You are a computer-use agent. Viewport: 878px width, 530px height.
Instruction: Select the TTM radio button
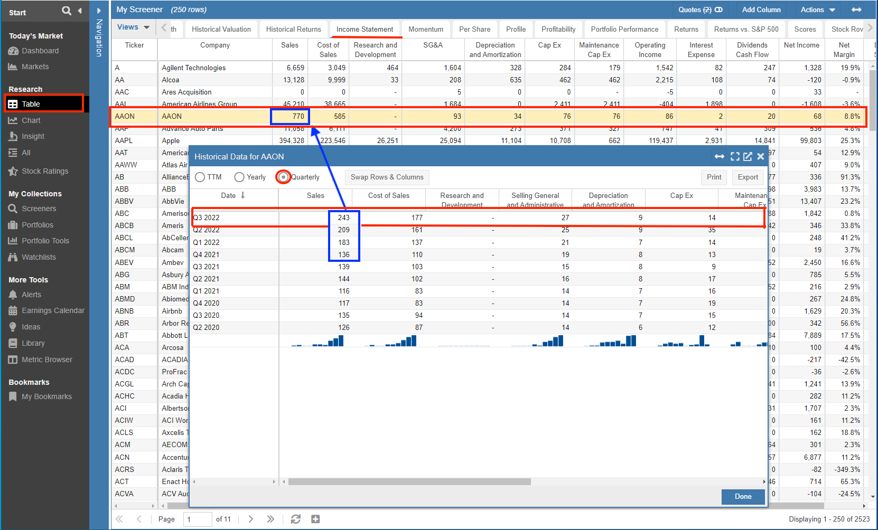point(200,177)
